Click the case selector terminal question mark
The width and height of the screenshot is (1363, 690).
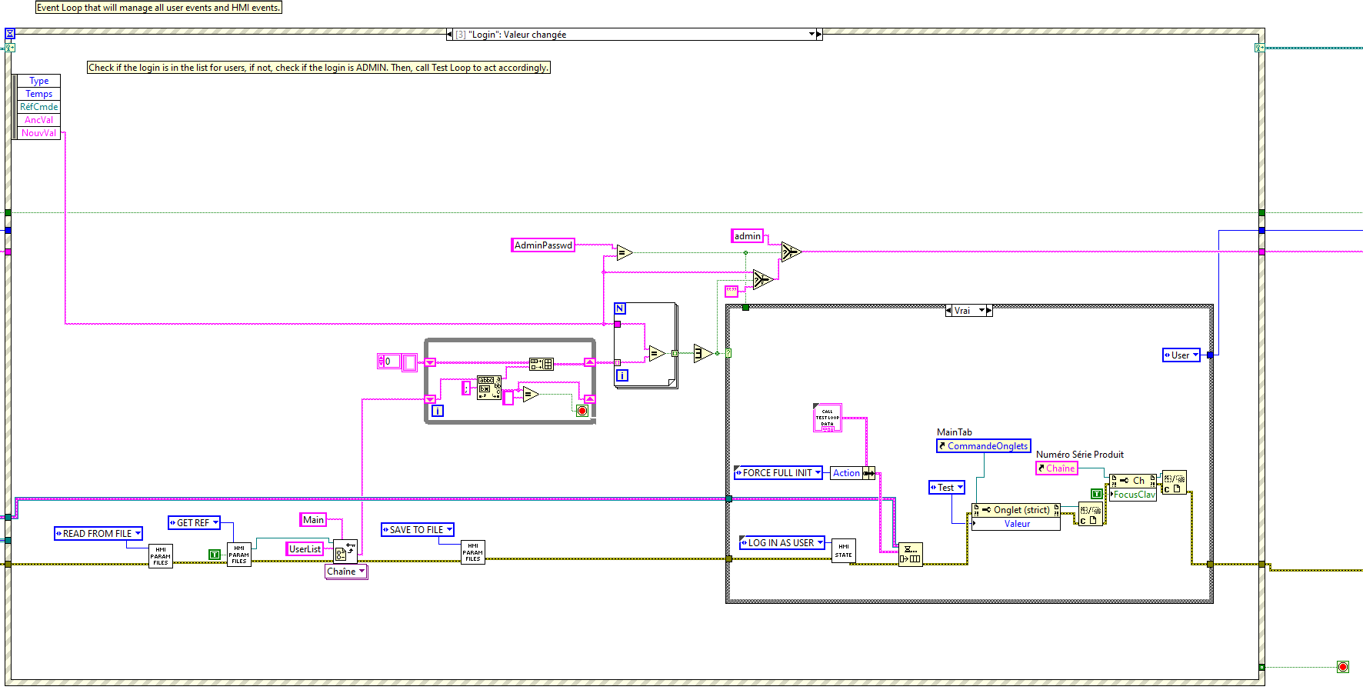(728, 353)
